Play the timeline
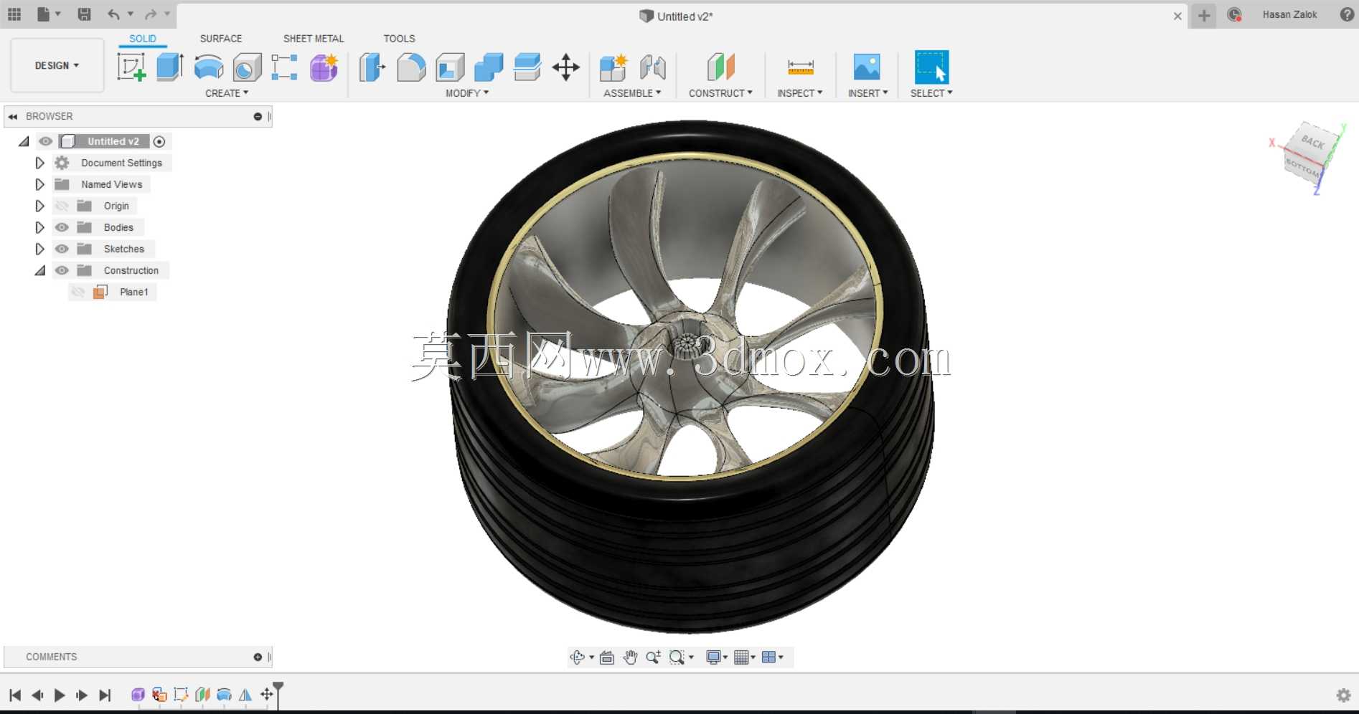Viewport: 1359px width, 714px height. [x=60, y=695]
